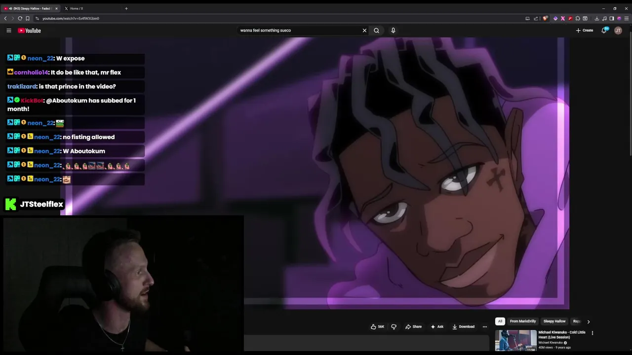Bookmark this page with bookmark icon
Viewport: 632px width, 355px height.
[x=28, y=18]
